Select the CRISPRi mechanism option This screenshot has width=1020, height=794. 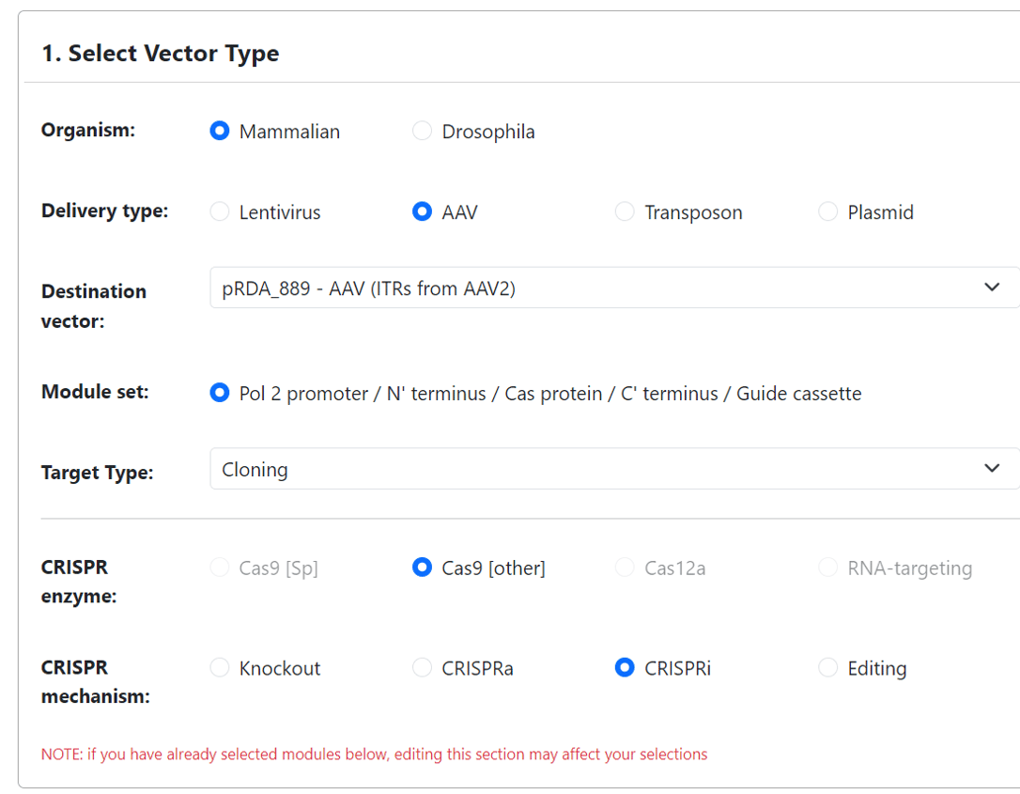pyautogui.click(x=625, y=668)
